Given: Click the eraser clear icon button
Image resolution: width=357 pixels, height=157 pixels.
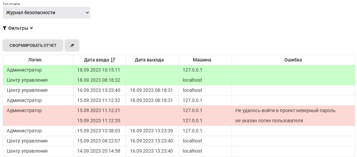Looking at the screenshot, I should [72, 45].
